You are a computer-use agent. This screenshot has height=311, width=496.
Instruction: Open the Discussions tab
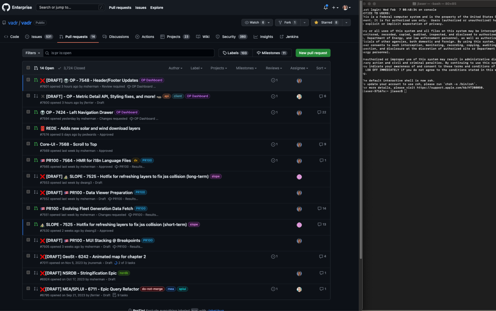pos(116,37)
